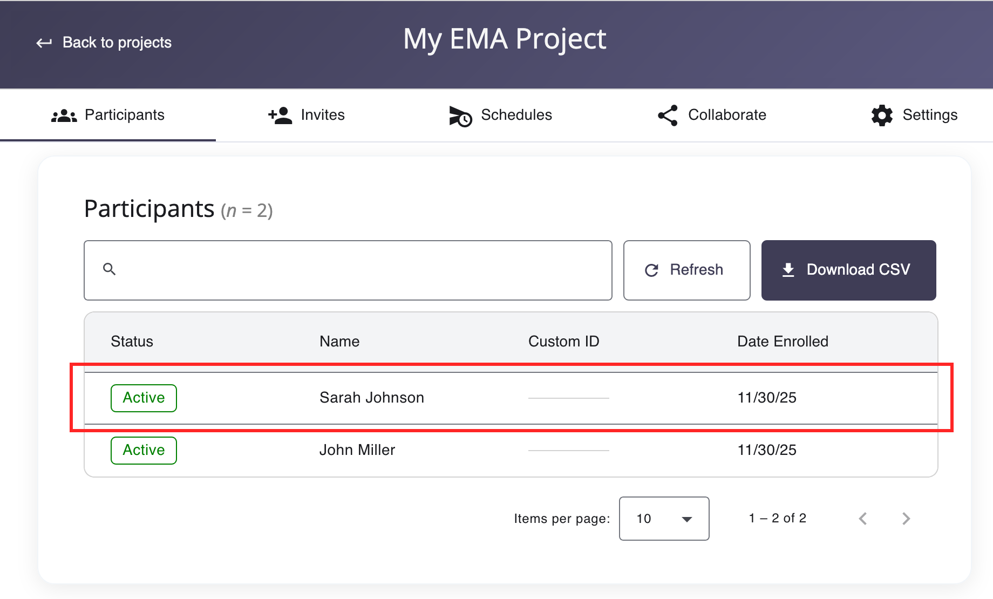Go to next page of participants
This screenshot has height=599, width=993.
tap(906, 519)
